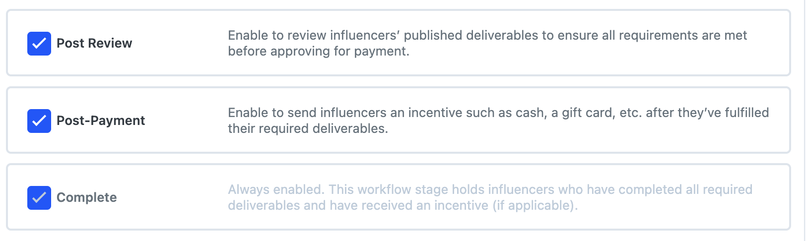Click "their required deliverables" text line
Viewport: 806px width, 241px height.
point(308,129)
